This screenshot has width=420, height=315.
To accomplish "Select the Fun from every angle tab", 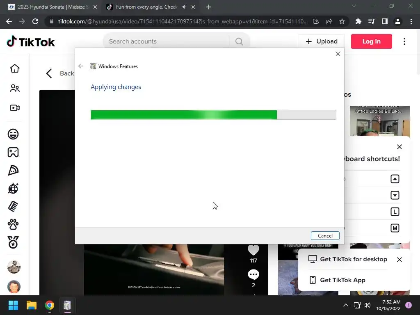I will pyautogui.click(x=146, y=7).
